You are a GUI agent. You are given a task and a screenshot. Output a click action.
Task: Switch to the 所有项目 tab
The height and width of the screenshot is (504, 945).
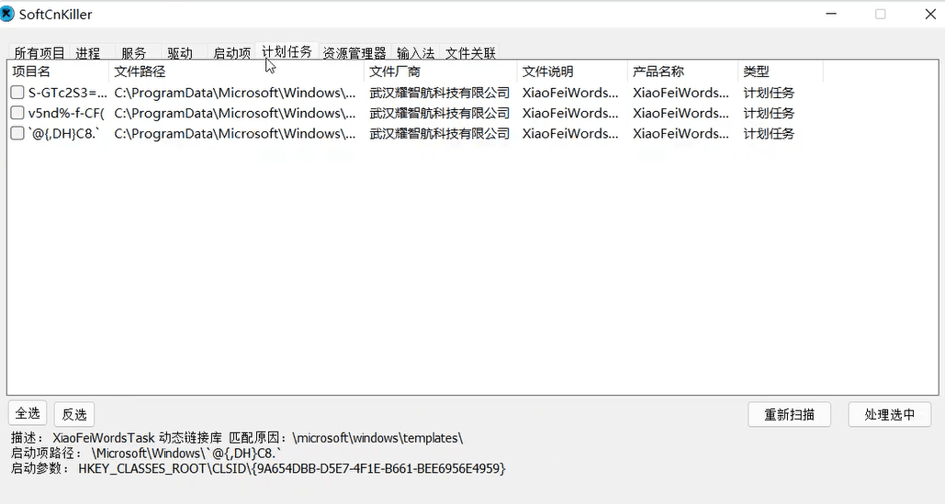(x=39, y=53)
